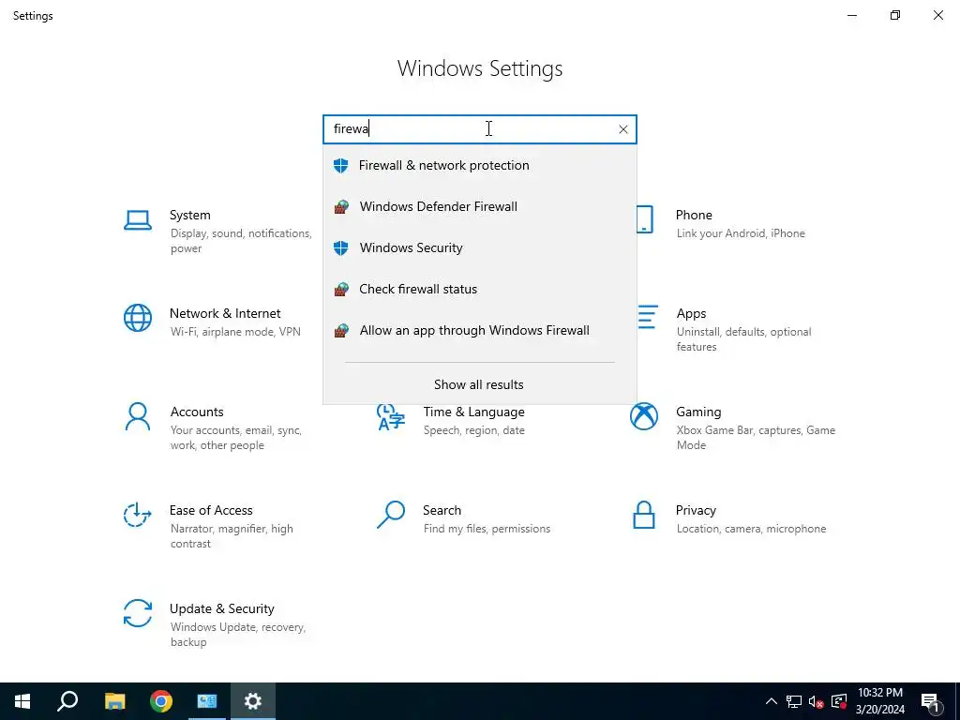Click the Update & Security refresh icon
This screenshot has height=720, width=960.
[x=138, y=613]
